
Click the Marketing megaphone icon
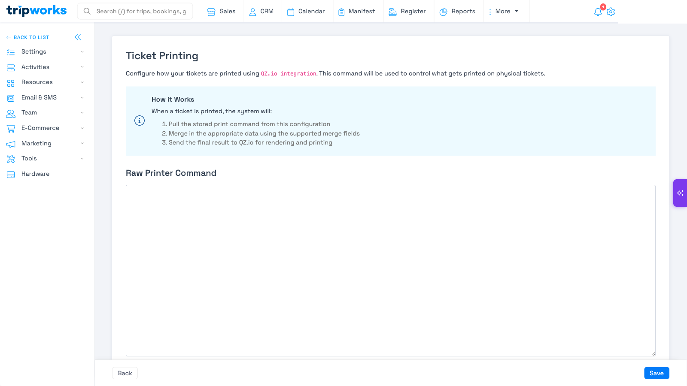(x=11, y=144)
